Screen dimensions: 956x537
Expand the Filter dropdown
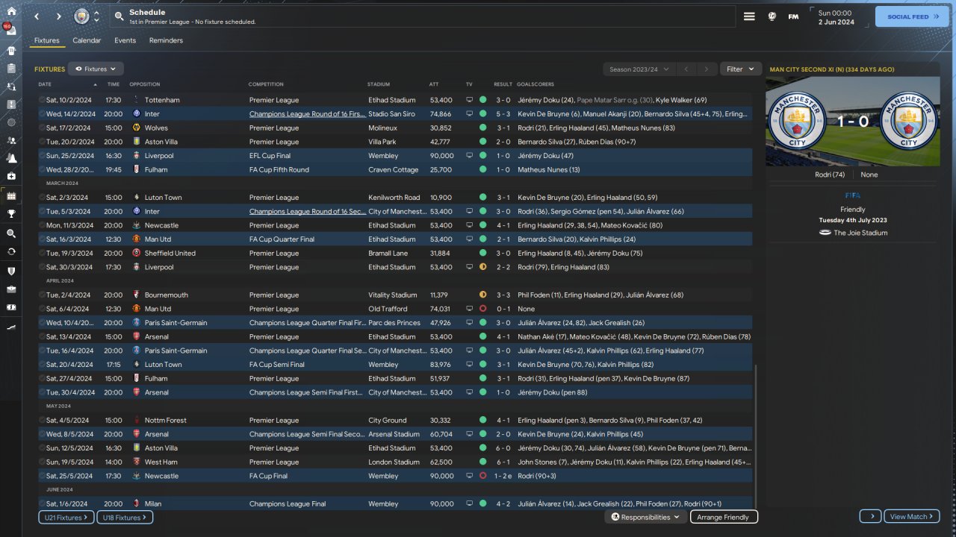741,69
